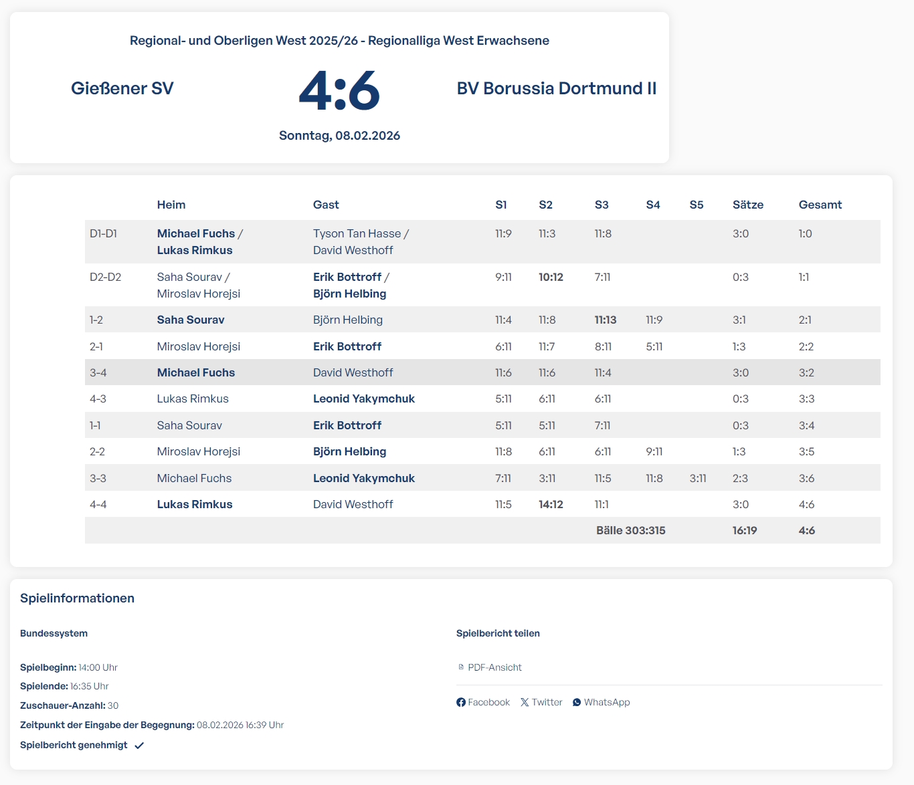Image resolution: width=914 pixels, height=785 pixels.
Task: Click the PDF document icon
Action: click(461, 667)
